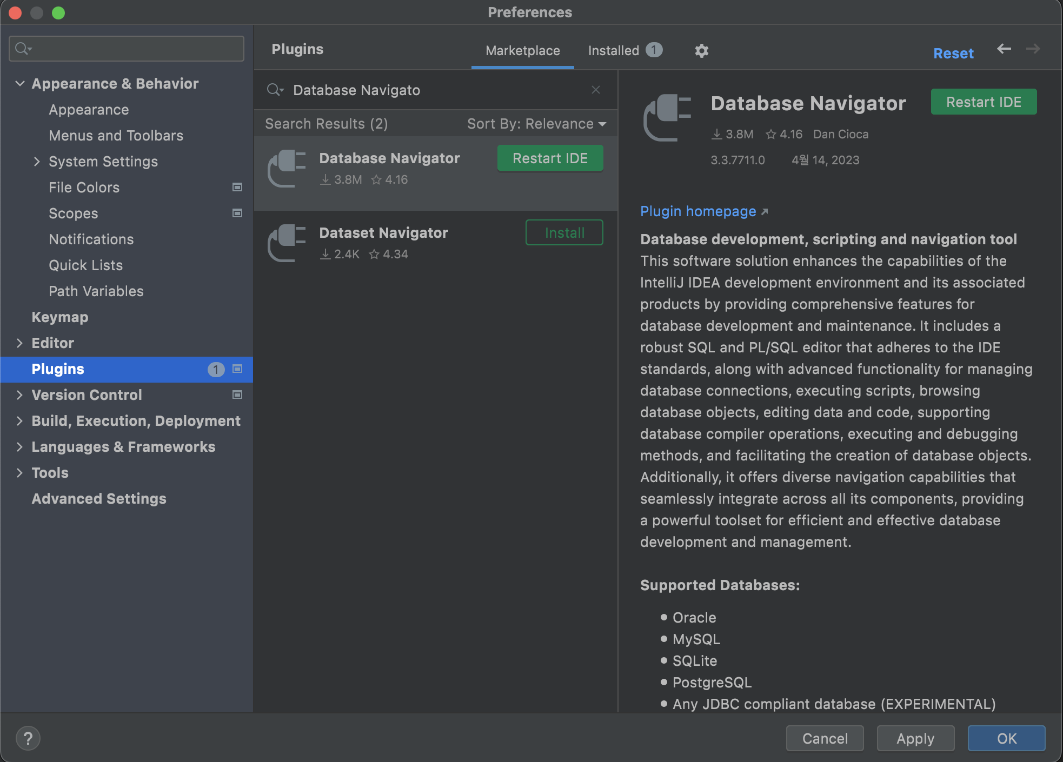This screenshot has width=1063, height=762.
Task: Click the Dataset Navigator plugin icon
Action: click(x=287, y=243)
